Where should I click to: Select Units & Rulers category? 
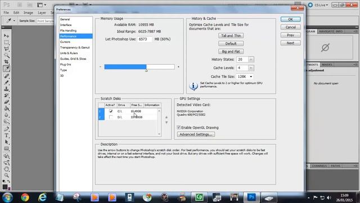pyautogui.click(x=69, y=53)
